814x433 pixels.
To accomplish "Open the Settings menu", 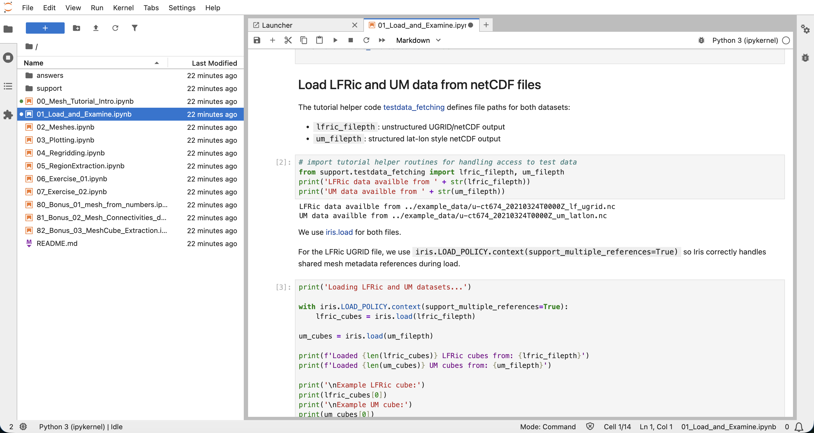I will pyautogui.click(x=182, y=8).
